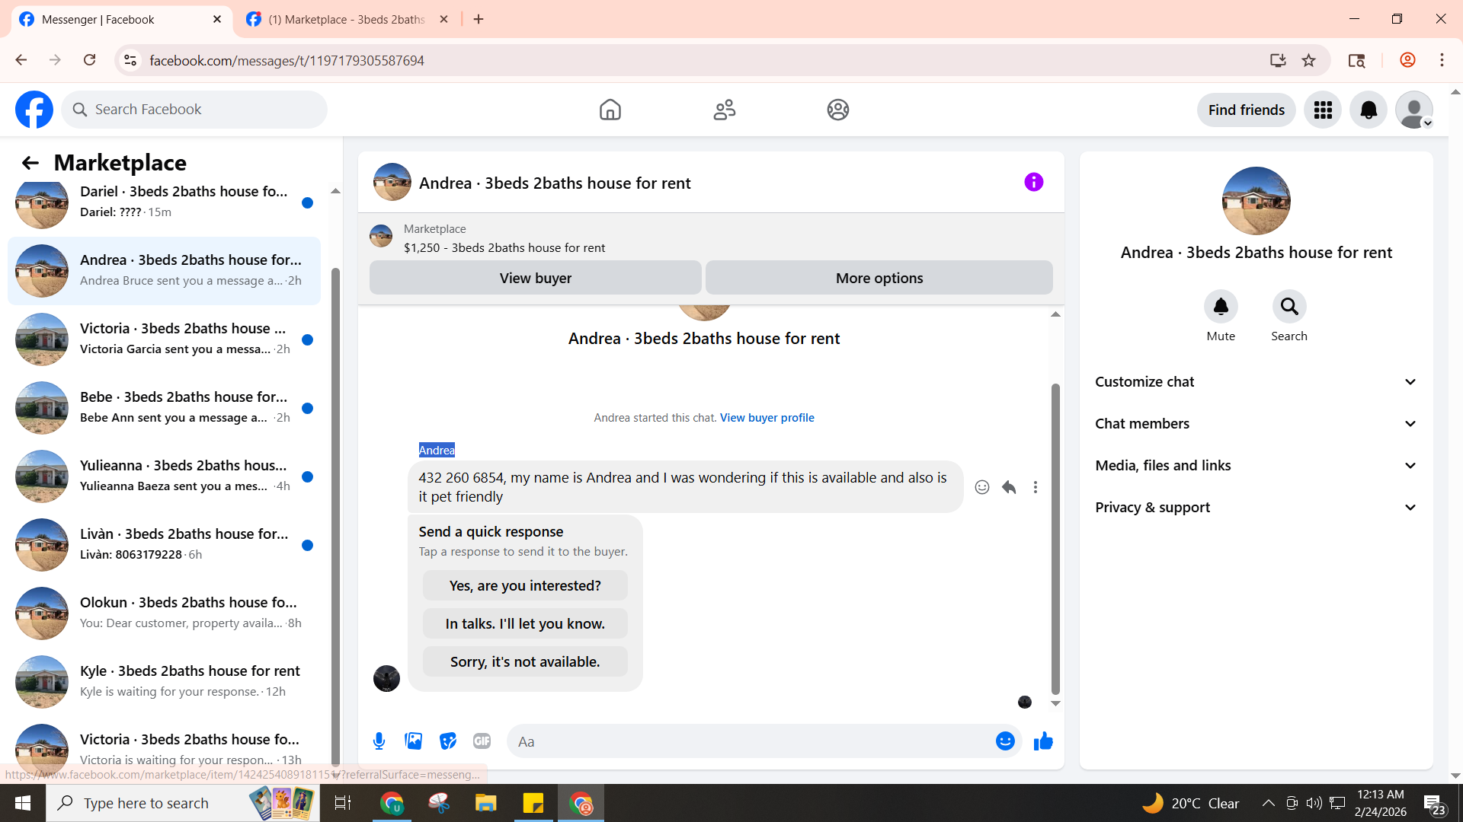Click the Aa message input field

coord(751,741)
